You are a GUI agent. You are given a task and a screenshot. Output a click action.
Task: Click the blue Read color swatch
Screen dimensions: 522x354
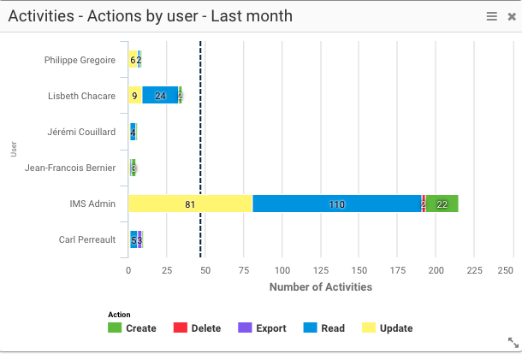(x=310, y=328)
